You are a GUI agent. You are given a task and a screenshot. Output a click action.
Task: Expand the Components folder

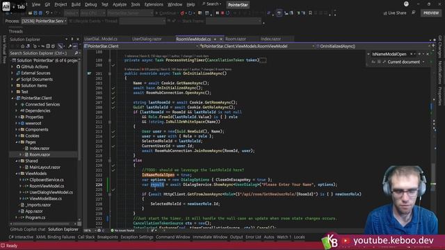[17, 130]
